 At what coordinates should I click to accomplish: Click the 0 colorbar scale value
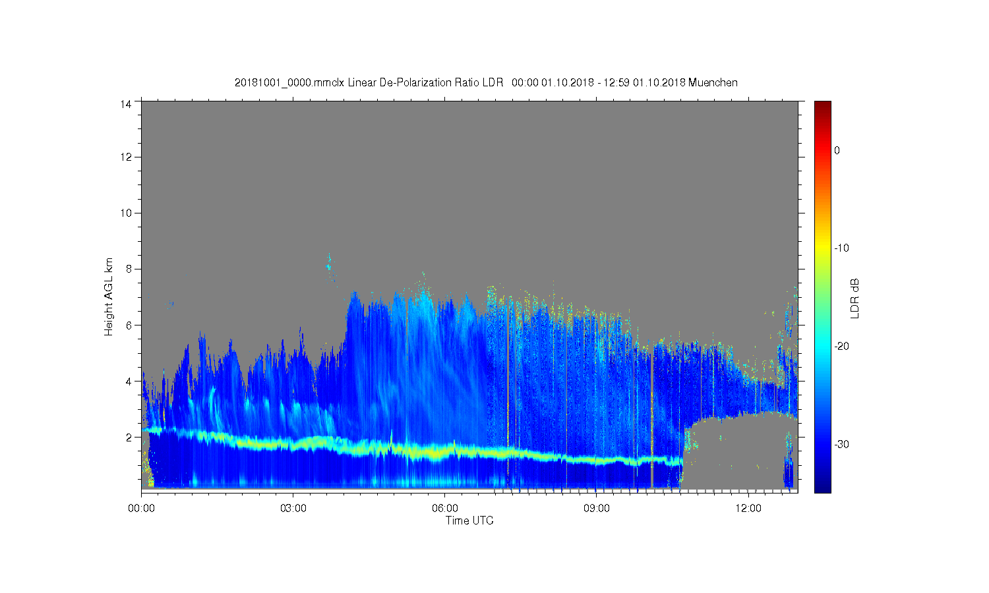(837, 150)
